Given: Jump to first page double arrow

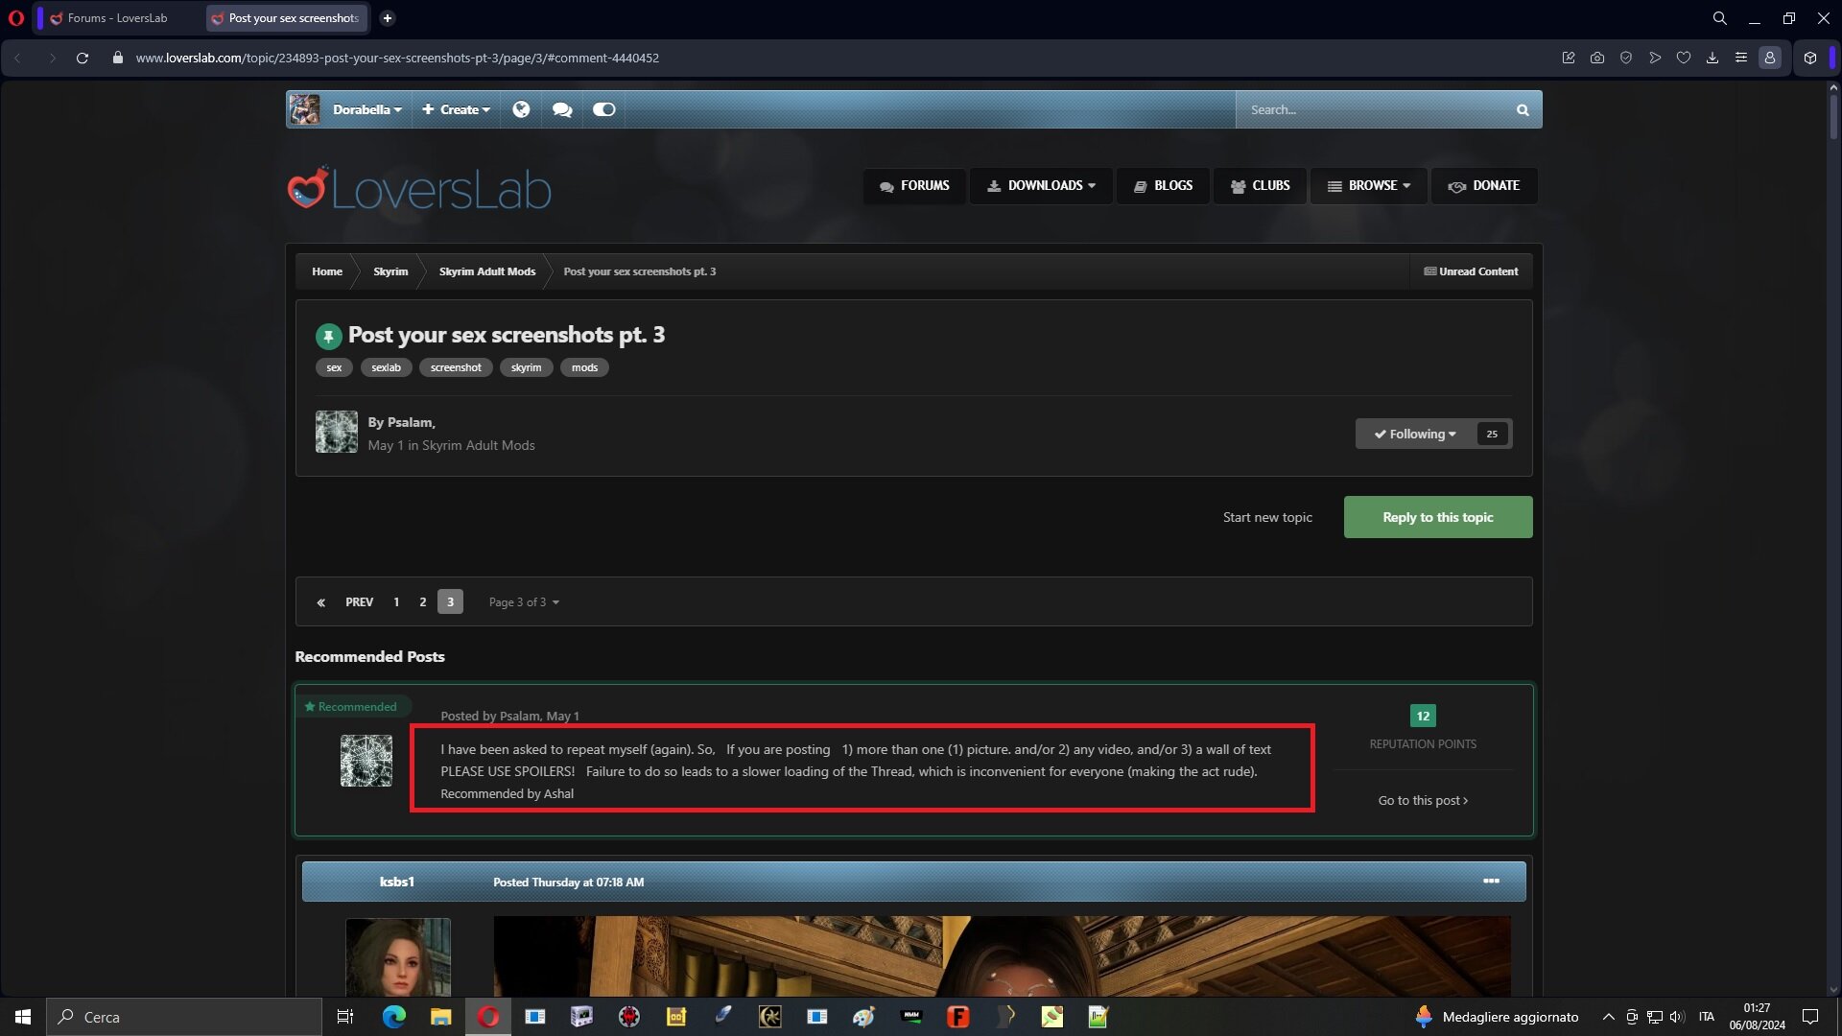Looking at the screenshot, I should point(321,602).
